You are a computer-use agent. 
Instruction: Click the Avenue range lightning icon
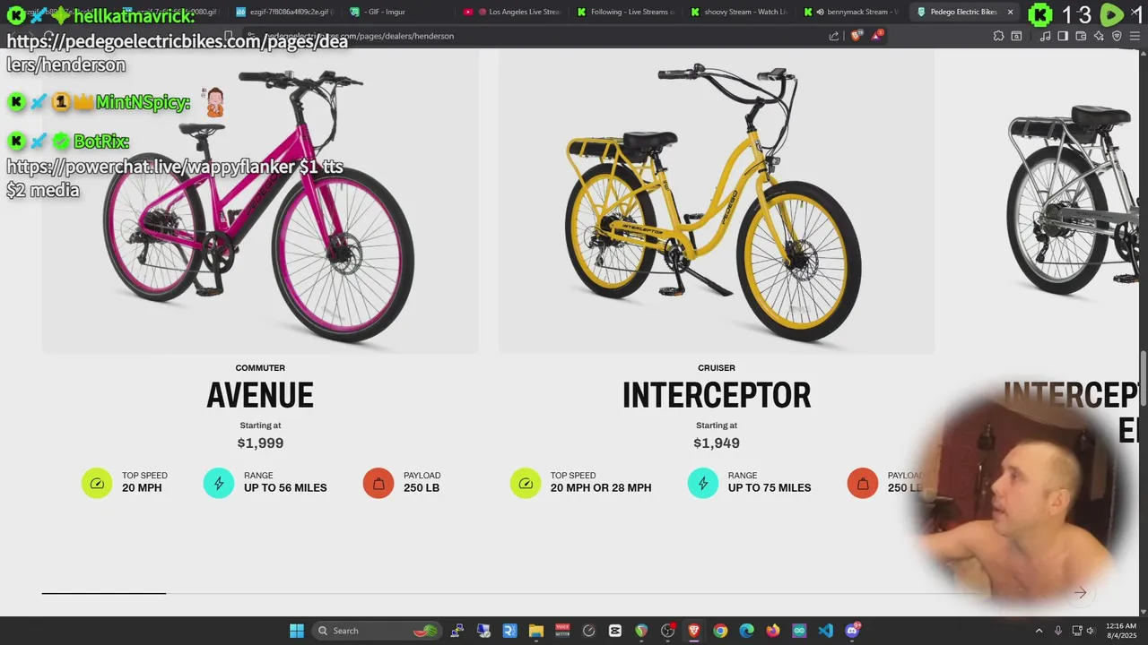[x=219, y=484]
